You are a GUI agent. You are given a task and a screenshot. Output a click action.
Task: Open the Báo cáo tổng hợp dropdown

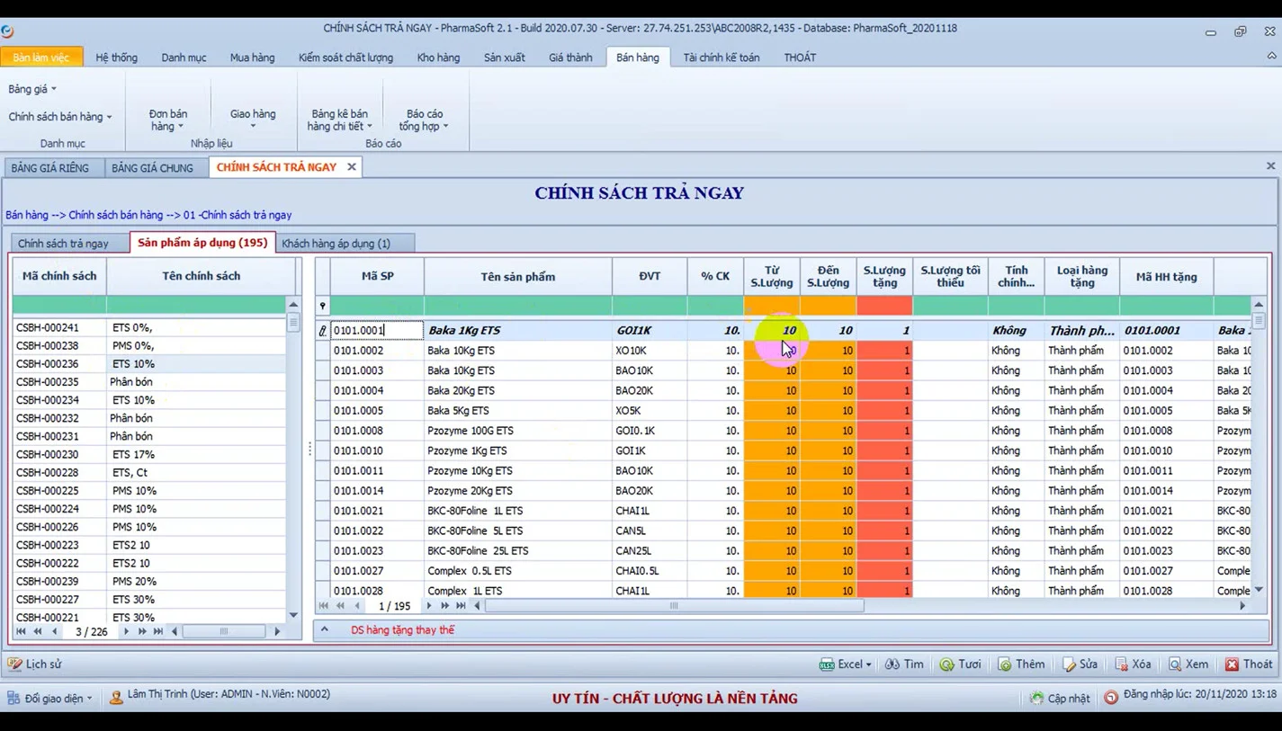425,120
